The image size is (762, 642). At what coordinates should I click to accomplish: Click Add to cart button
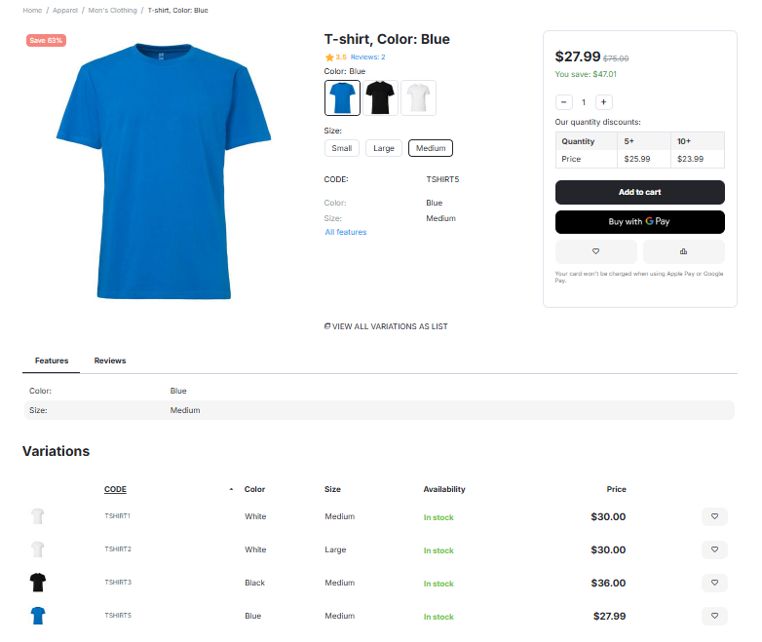tap(640, 192)
